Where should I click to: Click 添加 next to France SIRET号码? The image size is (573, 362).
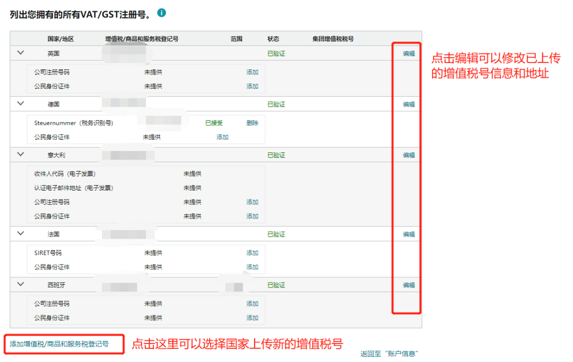point(252,252)
